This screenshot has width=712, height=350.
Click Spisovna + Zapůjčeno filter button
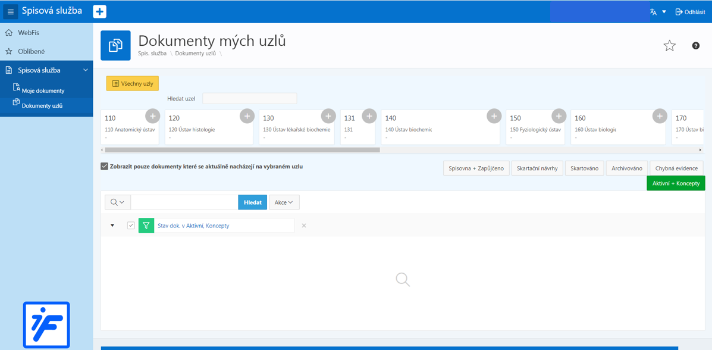coord(476,168)
